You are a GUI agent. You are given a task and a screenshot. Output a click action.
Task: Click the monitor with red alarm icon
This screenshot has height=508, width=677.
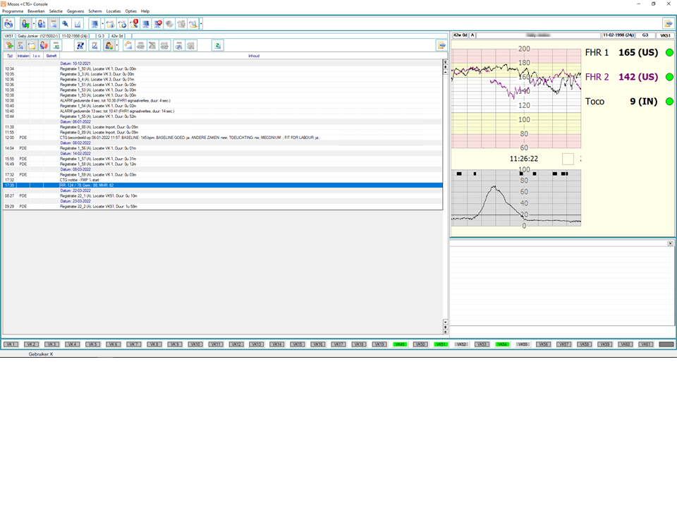coord(158,24)
